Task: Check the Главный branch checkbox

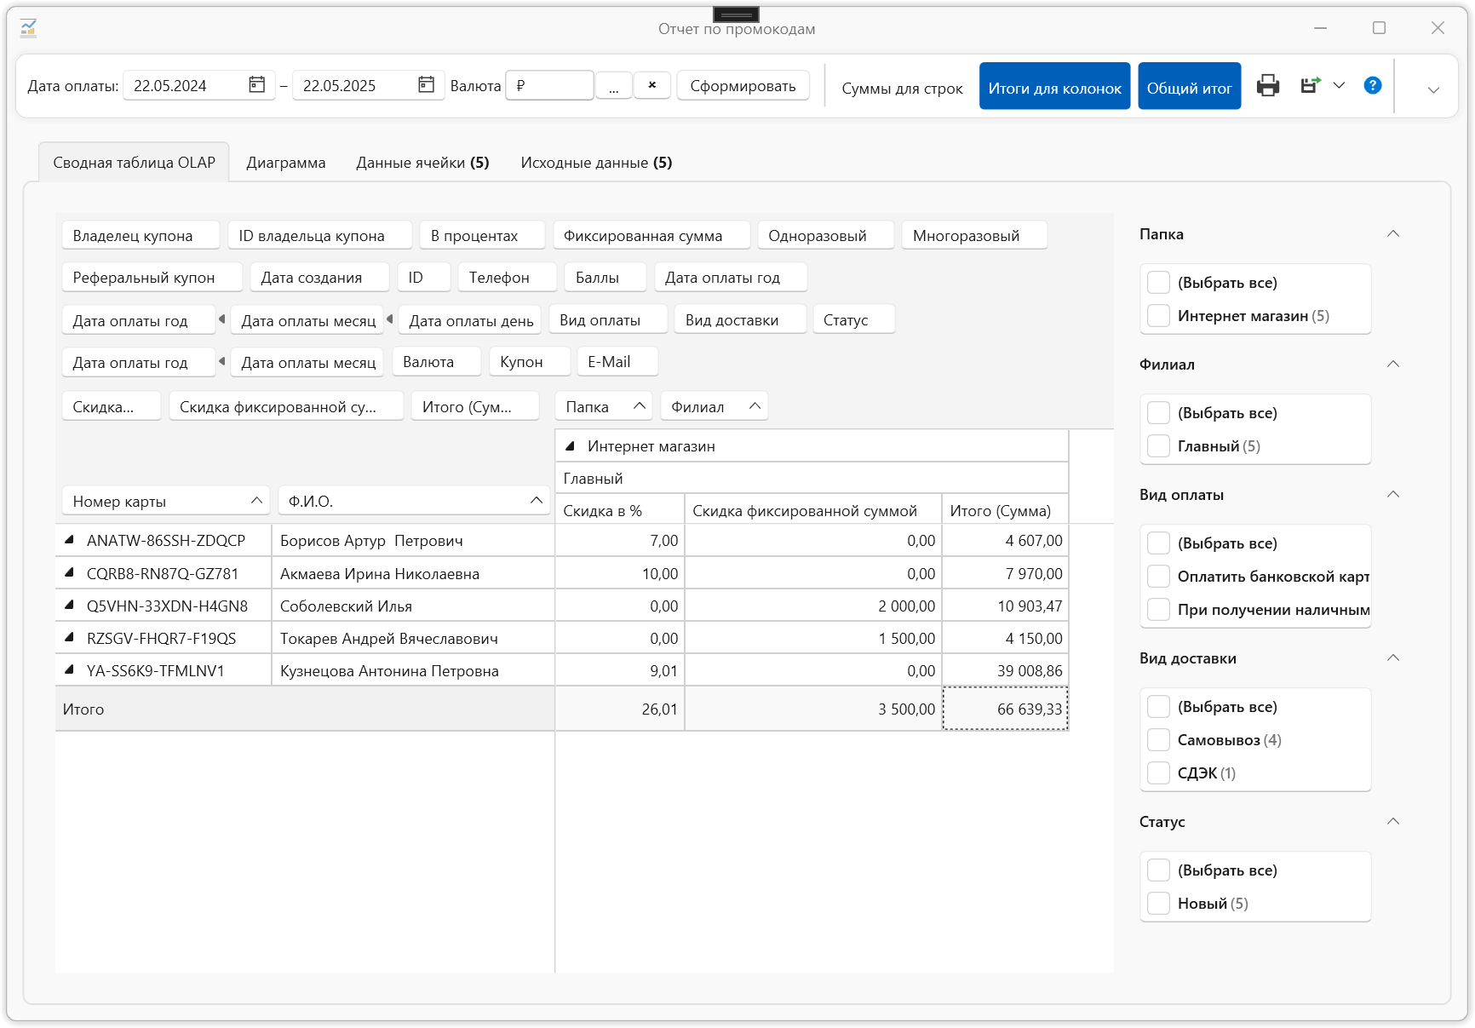Action: (1158, 445)
